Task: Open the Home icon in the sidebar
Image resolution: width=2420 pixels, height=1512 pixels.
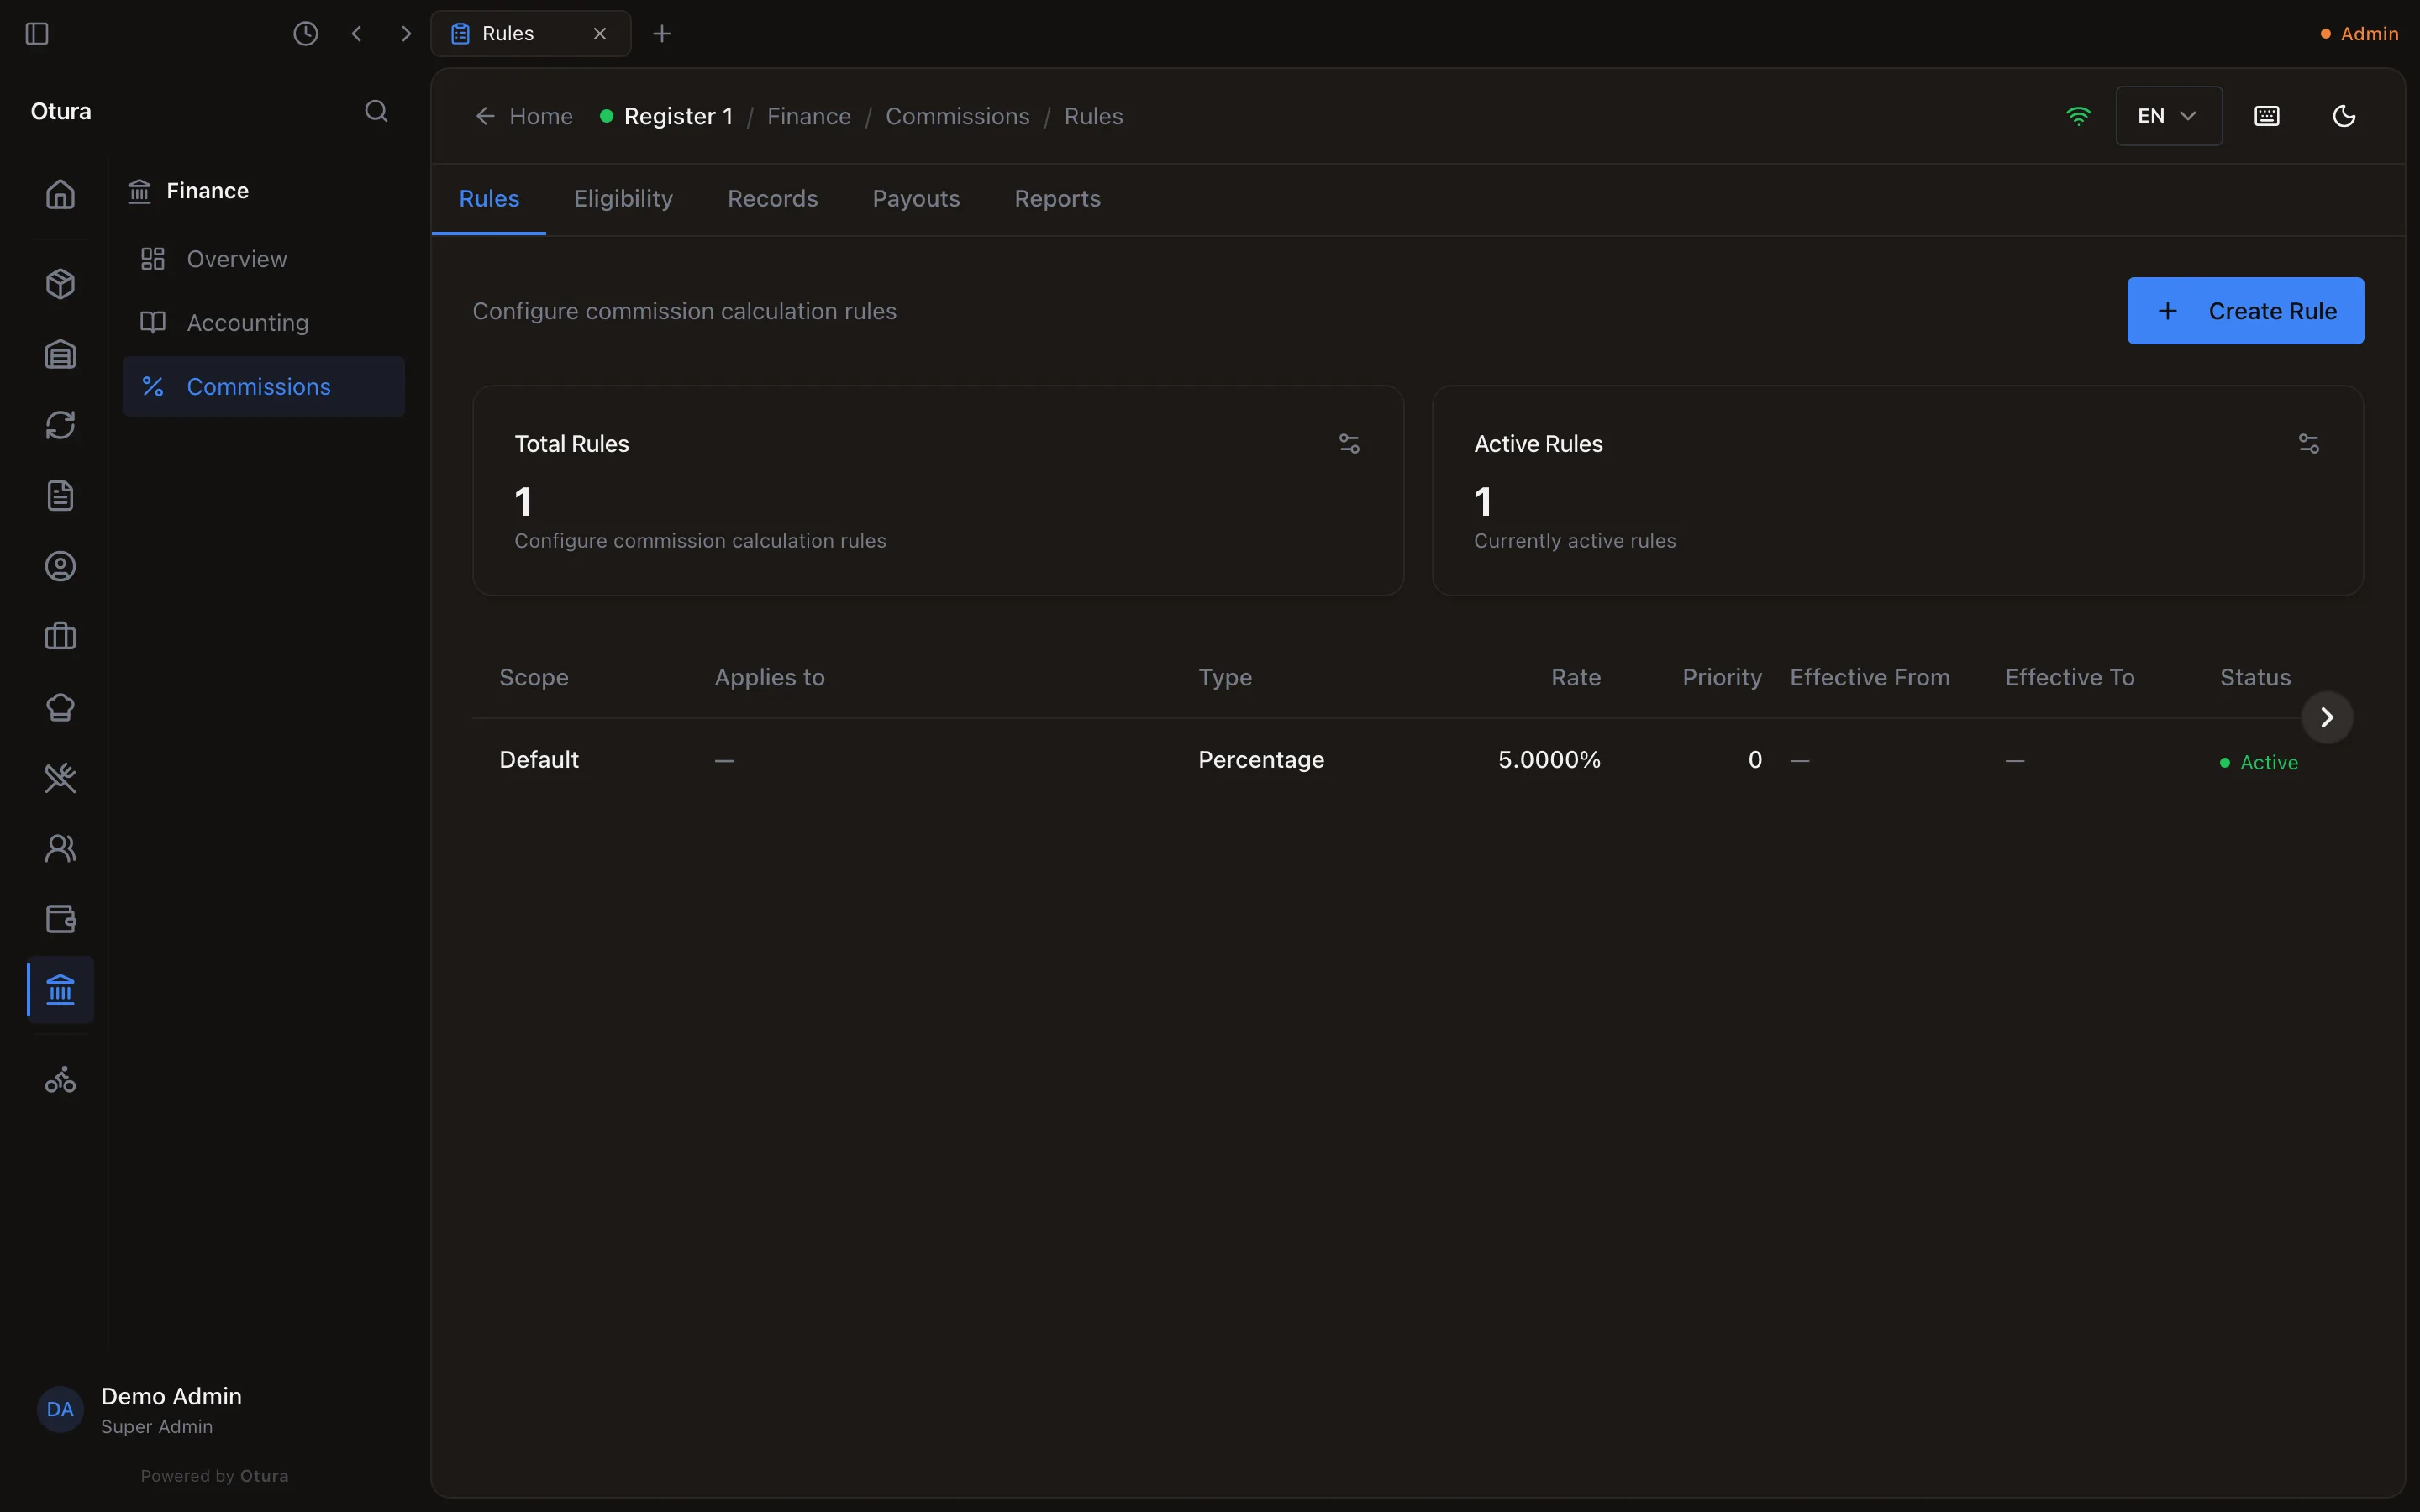Action: tap(60, 194)
